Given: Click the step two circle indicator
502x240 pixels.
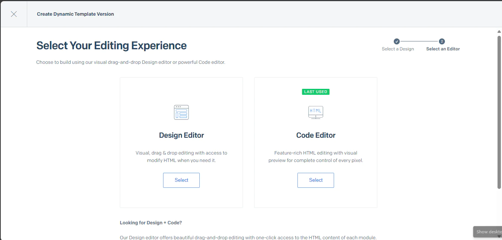Looking at the screenshot, I should pos(442,41).
